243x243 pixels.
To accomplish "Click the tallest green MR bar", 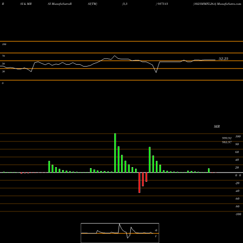I will 115,153.
